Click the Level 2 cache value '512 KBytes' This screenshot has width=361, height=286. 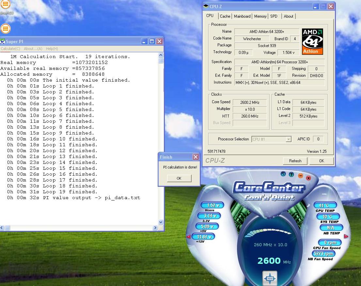(308, 116)
